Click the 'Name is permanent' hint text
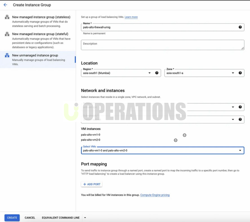Viewport: 250px width, 222px height. (94, 33)
